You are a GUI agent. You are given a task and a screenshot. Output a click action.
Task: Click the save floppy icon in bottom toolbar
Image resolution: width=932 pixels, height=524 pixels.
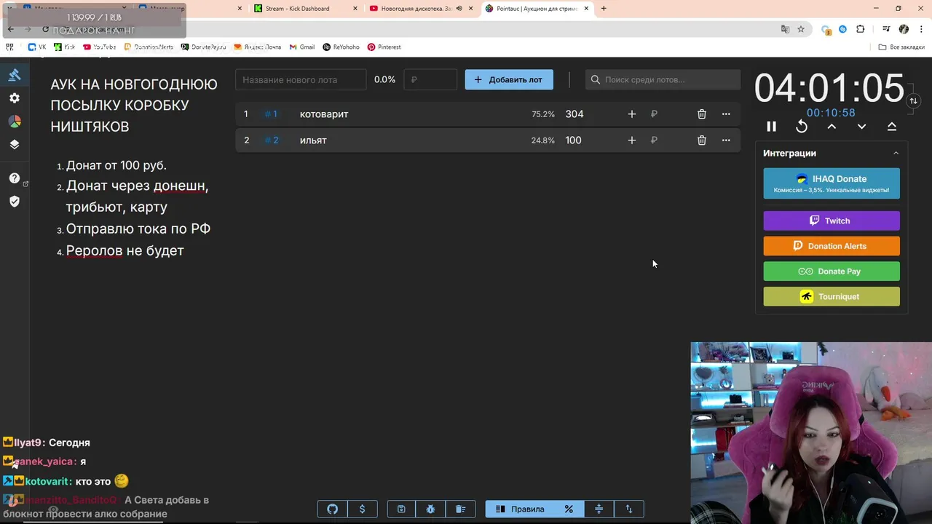point(401,509)
